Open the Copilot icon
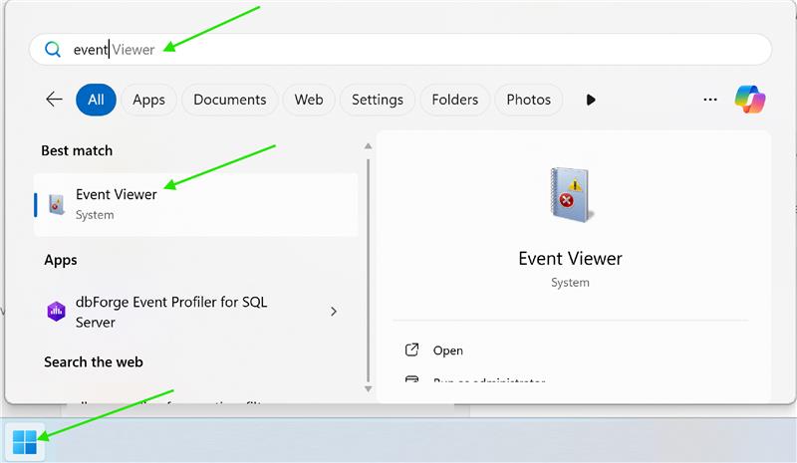 [x=750, y=100]
